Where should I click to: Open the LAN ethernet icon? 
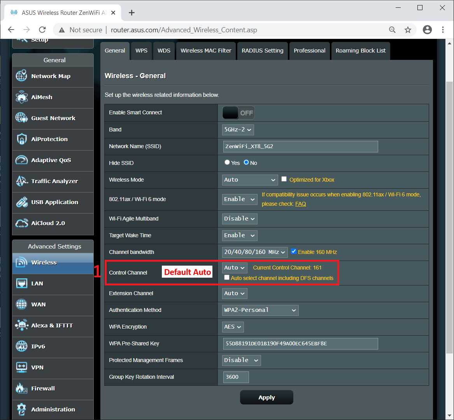point(21,283)
